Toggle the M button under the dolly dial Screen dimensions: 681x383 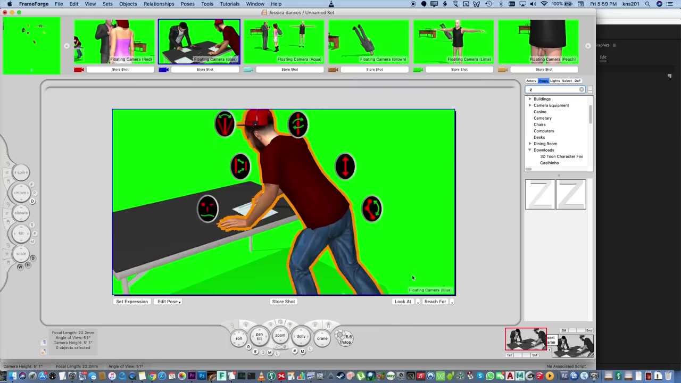[x=302, y=351]
